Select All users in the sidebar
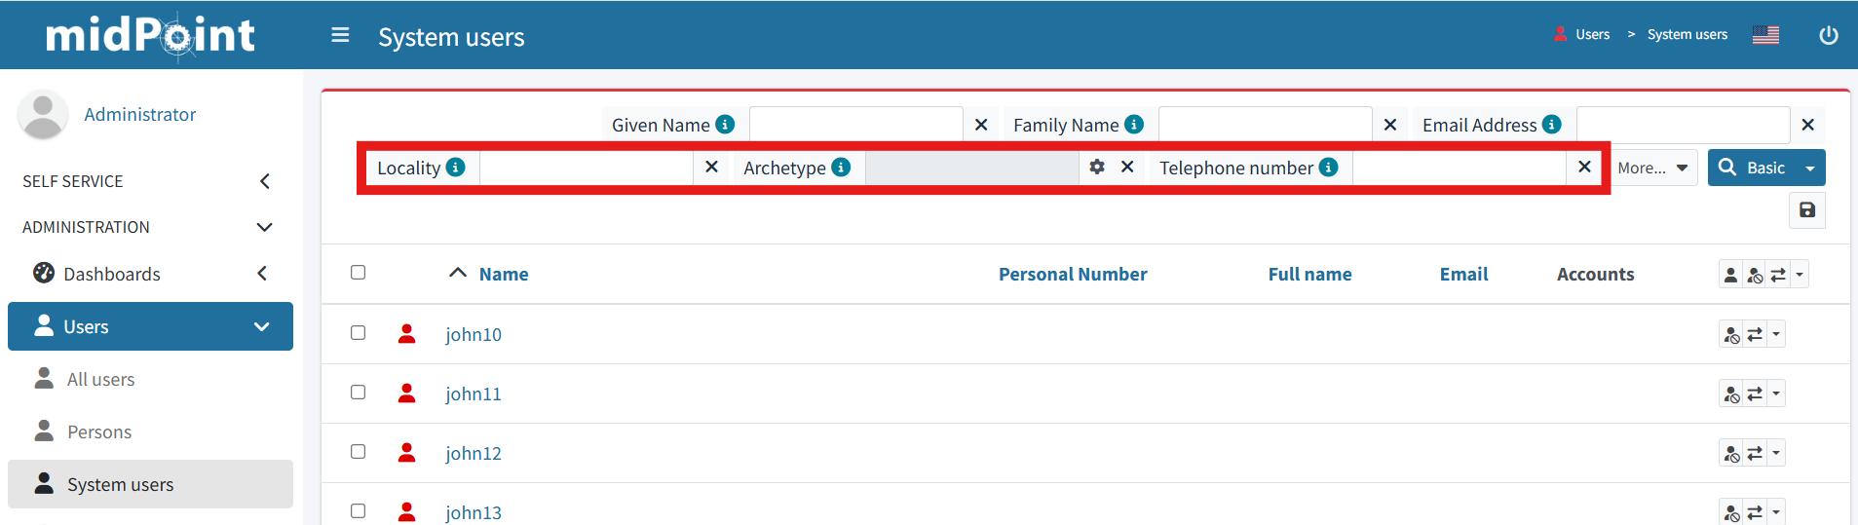 [100, 379]
